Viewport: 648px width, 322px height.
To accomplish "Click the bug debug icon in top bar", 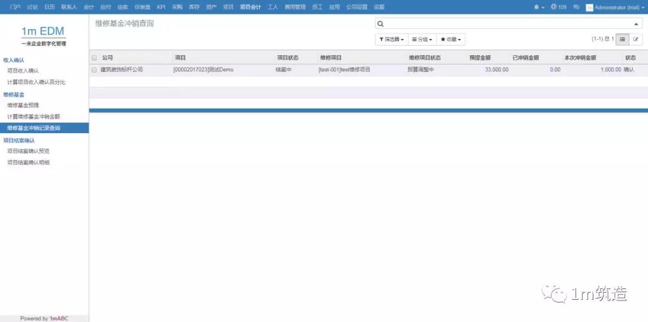I will tap(538, 7).
